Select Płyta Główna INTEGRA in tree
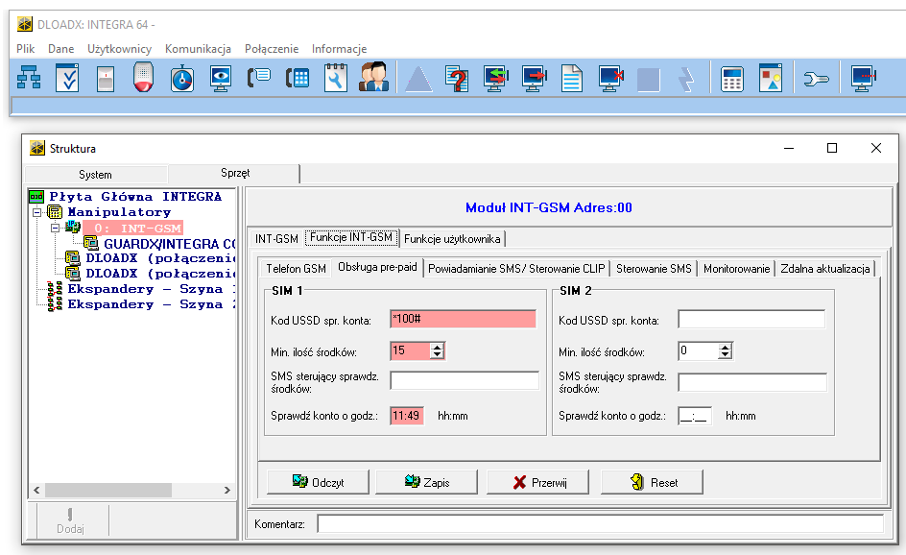The width and height of the screenshot is (906, 555). [x=135, y=197]
